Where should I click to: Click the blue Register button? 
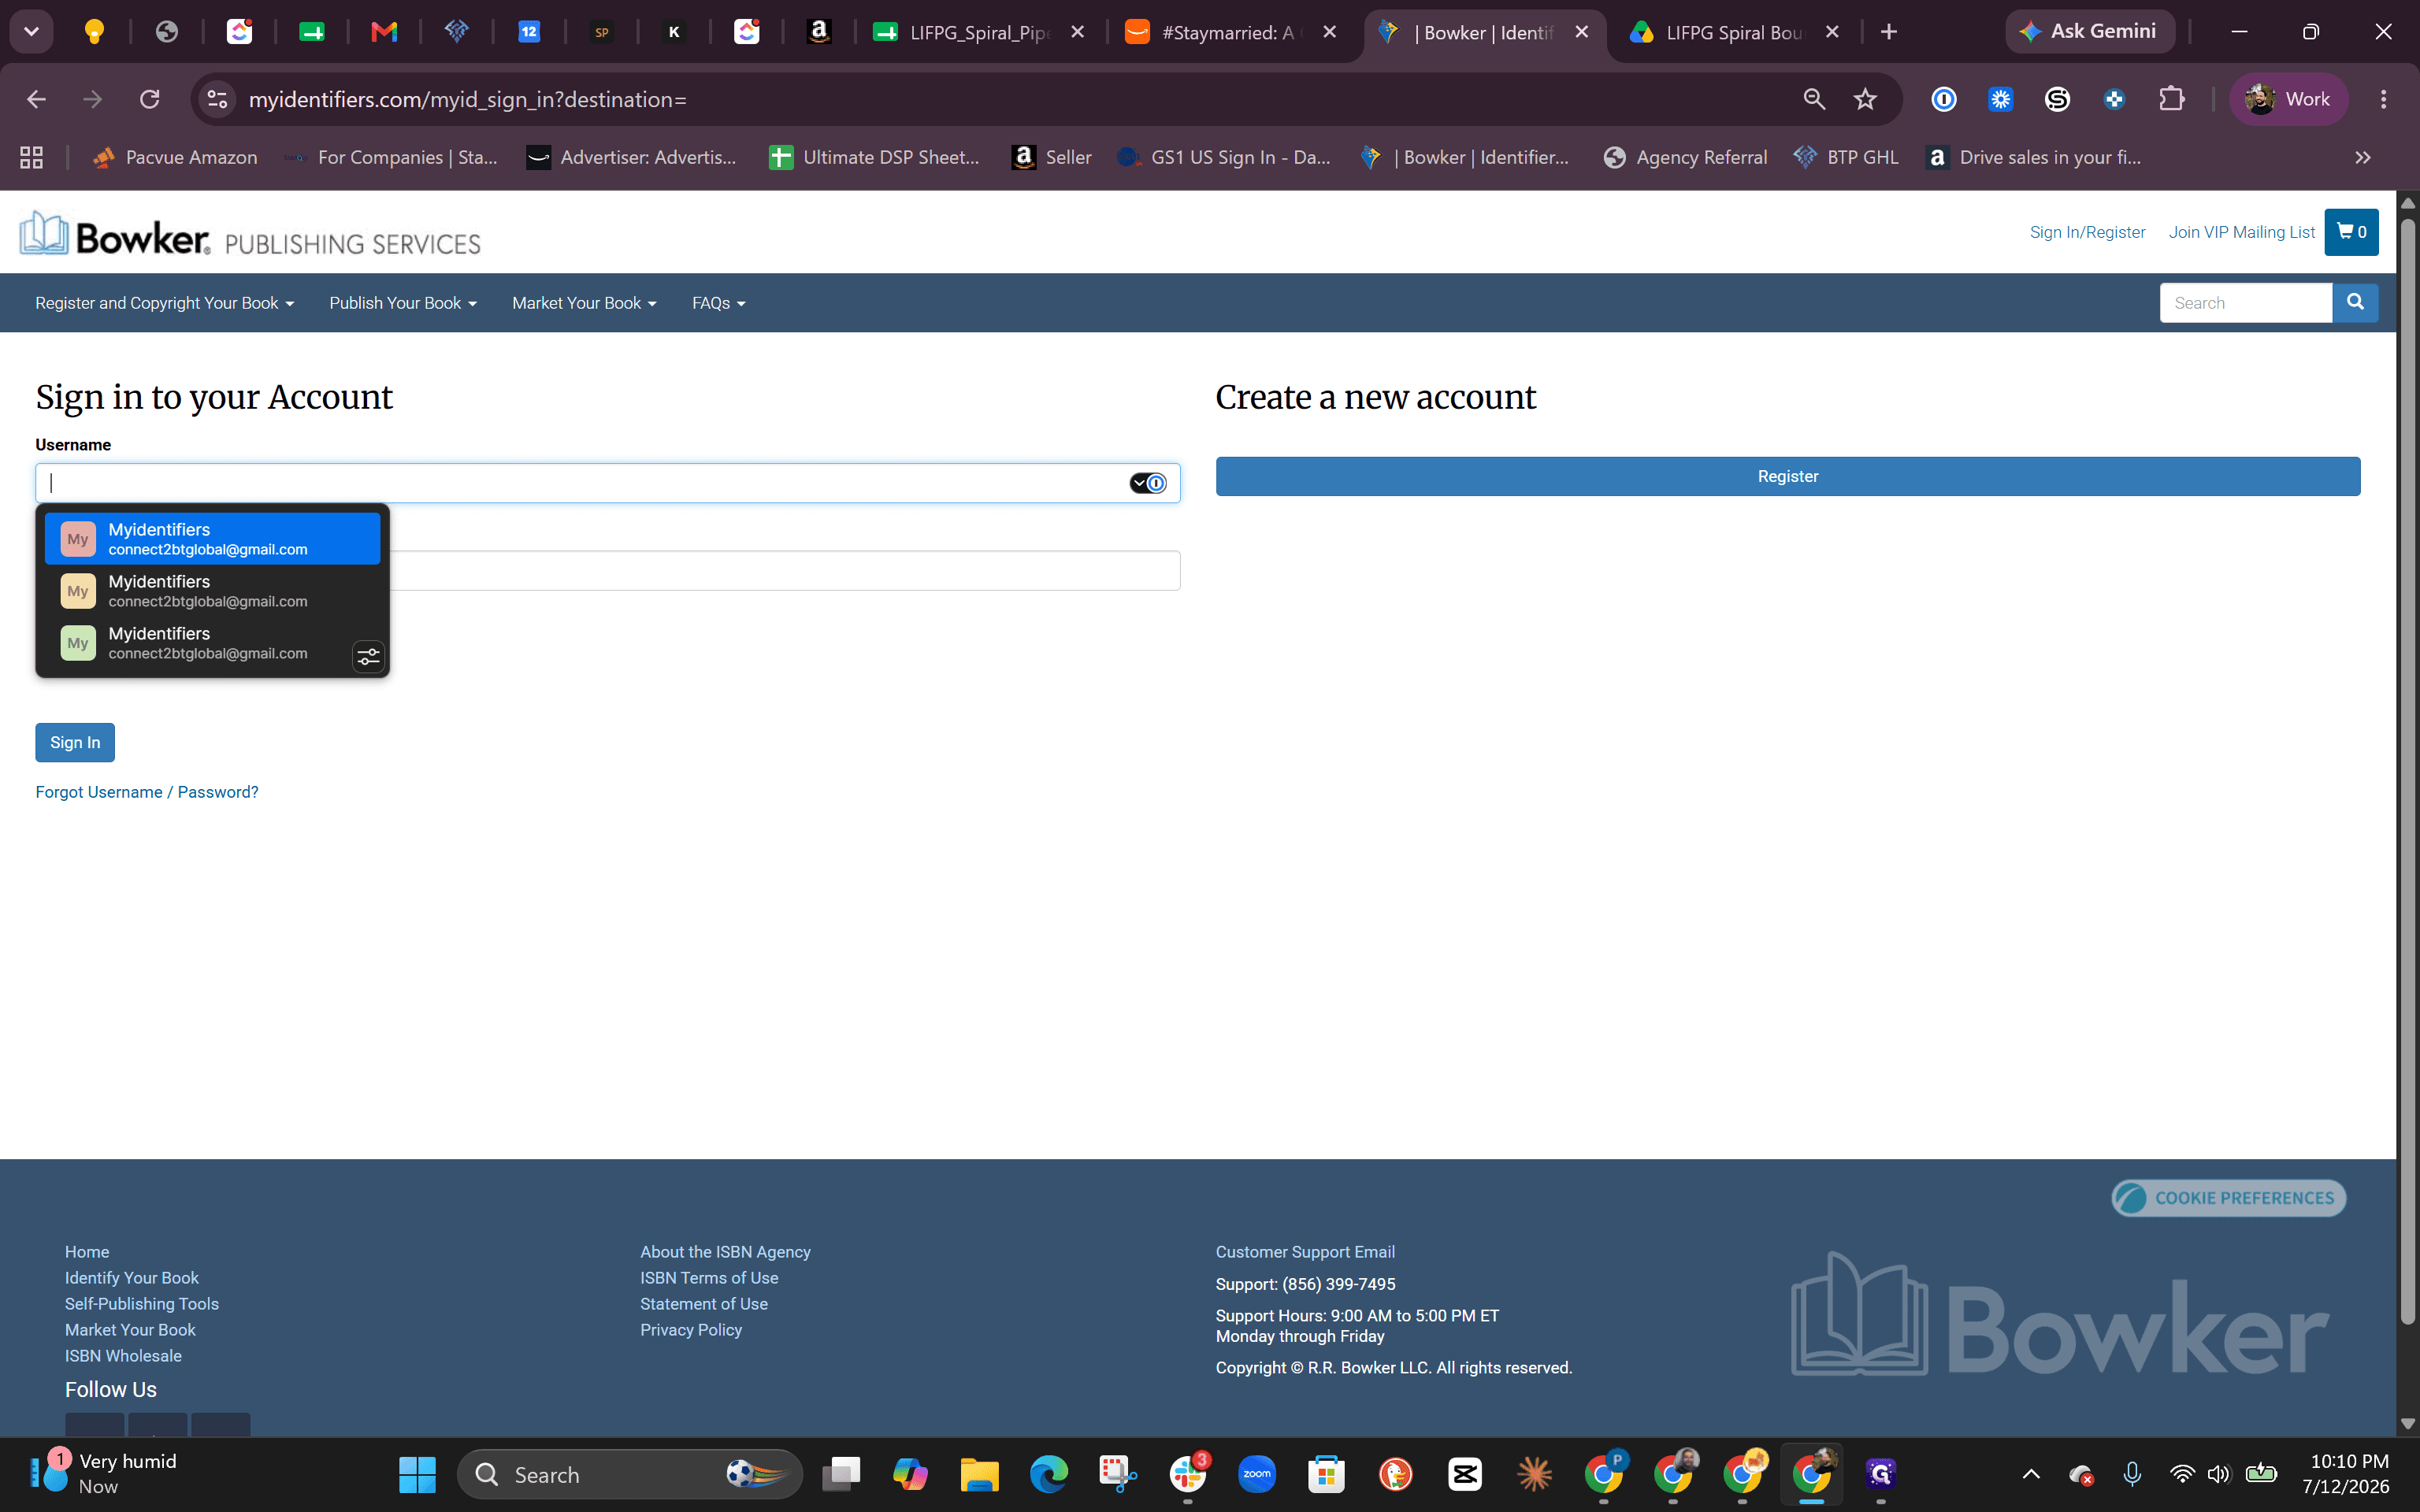(1788, 476)
